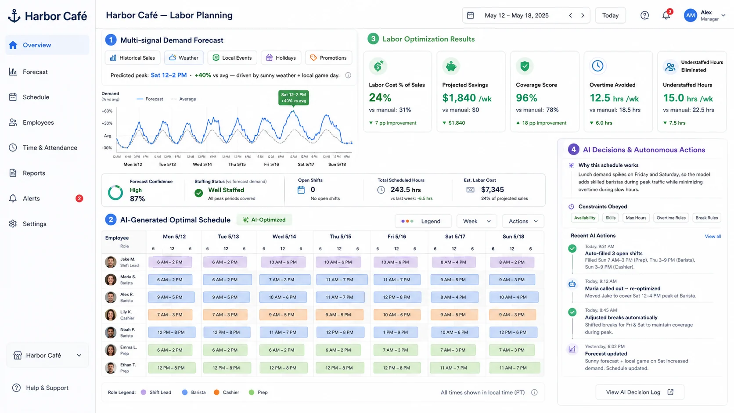The width and height of the screenshot is (734, 413).
Task: Open Employees in the sidebar
Action: [47, 122]
